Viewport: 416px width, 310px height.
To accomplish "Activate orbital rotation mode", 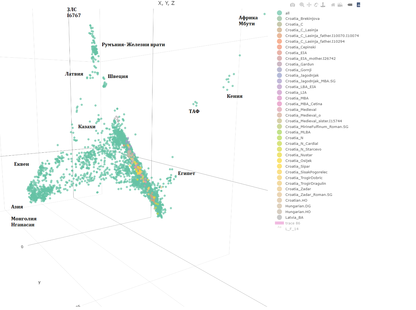I will 316,5.
